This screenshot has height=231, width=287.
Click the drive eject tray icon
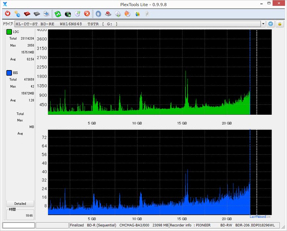point(118,14)
